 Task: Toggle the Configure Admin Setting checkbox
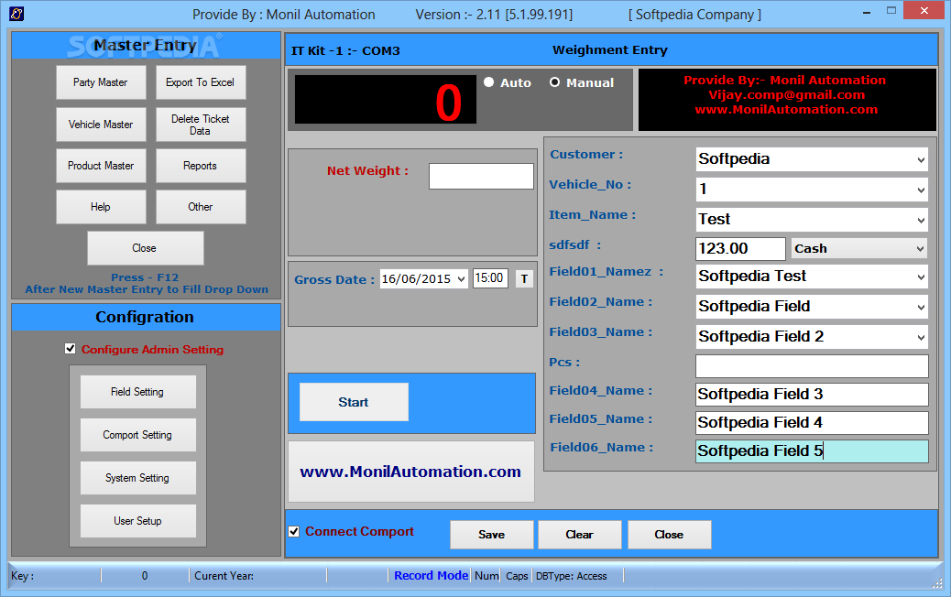click(x=71, y=348)
